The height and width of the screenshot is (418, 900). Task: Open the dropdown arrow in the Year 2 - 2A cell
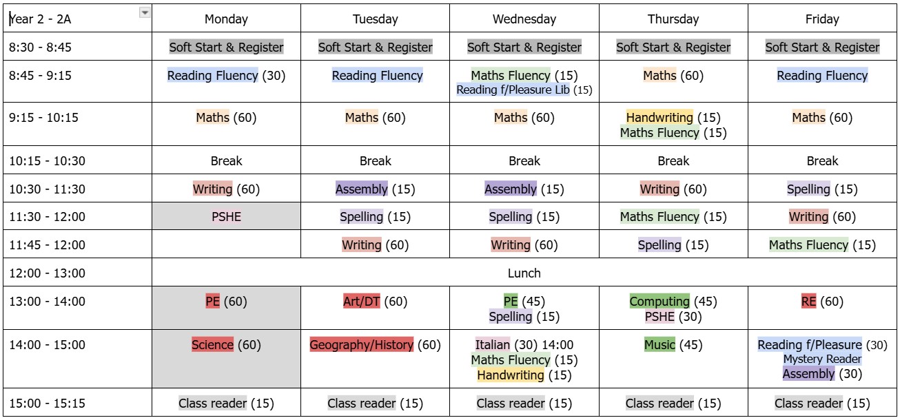coord(144,12)
